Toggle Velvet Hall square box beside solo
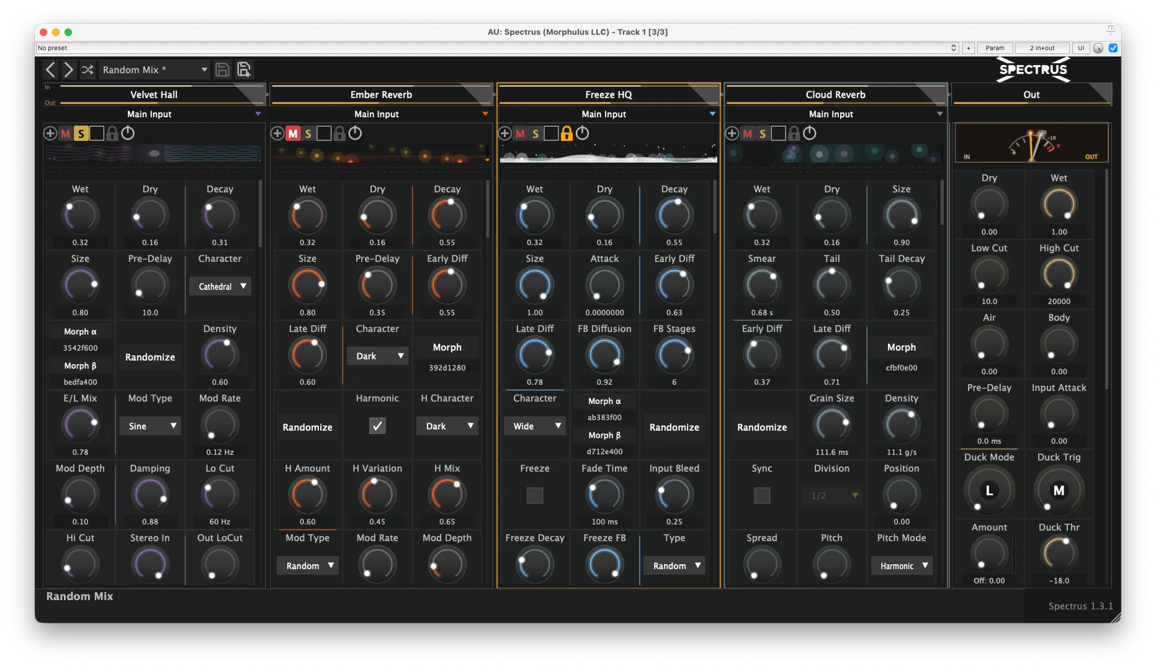The image size is (1156, 669). tap(97, 133)
